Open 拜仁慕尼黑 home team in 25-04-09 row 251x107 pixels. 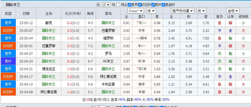point(49,92)
